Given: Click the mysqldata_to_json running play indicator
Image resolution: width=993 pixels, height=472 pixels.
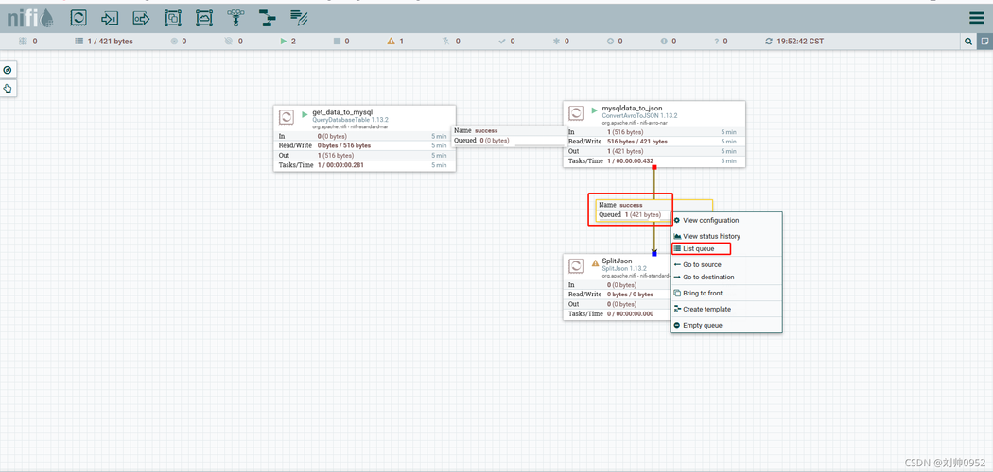Looking at the screenshot, I should [x=594, y=110].
